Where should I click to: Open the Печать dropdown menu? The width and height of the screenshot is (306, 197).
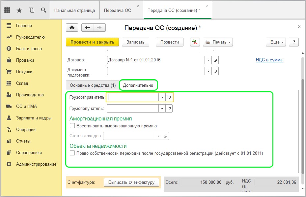click(218, 42)
